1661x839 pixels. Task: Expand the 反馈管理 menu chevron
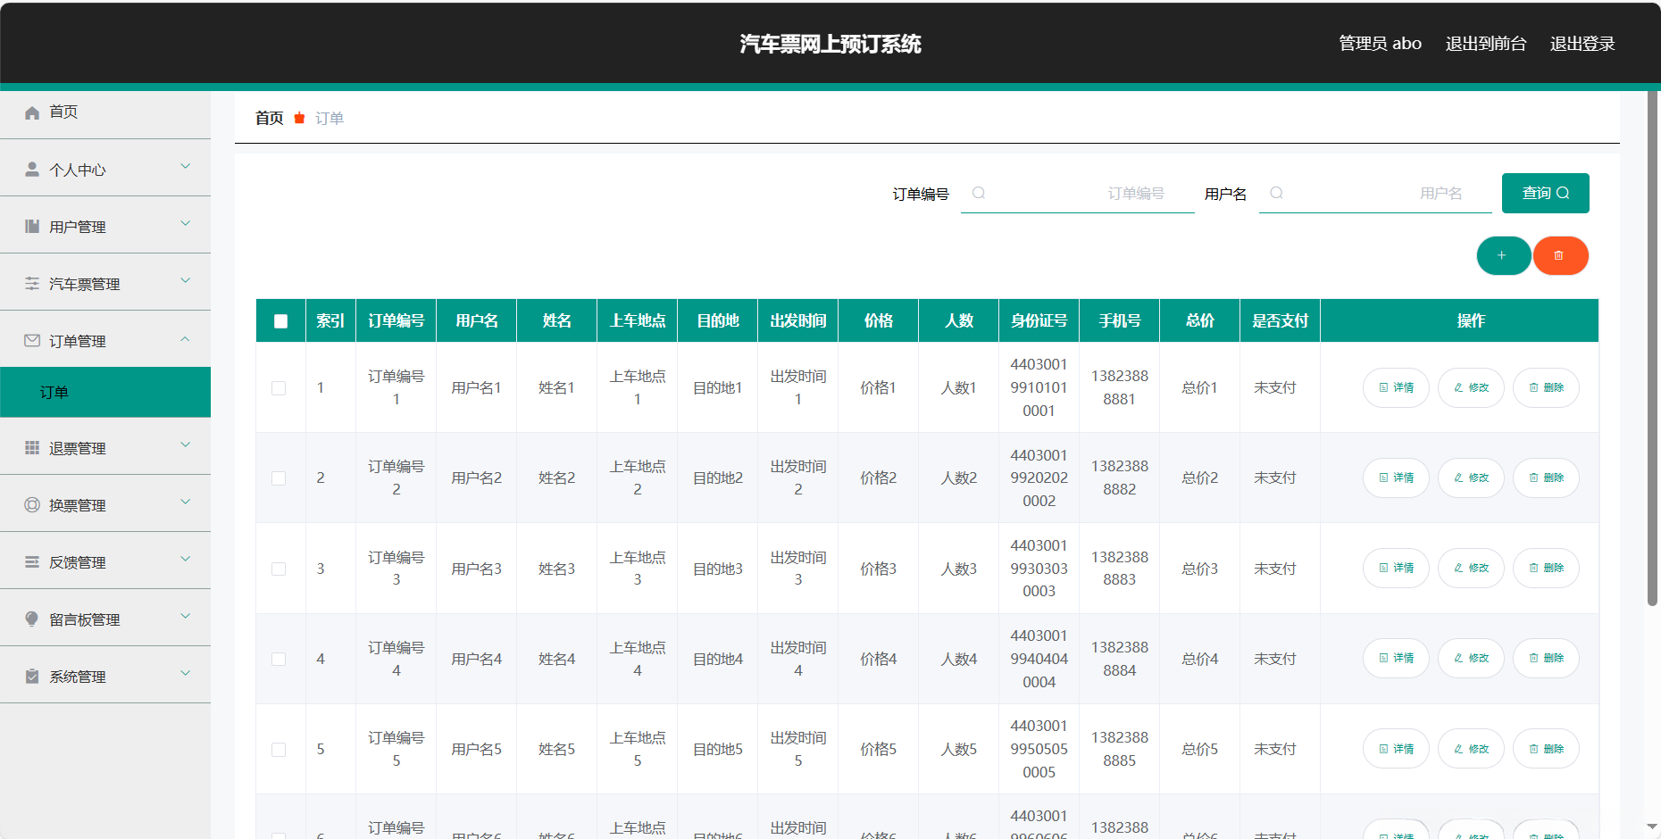pyautogui.click(x=185, y=560)
